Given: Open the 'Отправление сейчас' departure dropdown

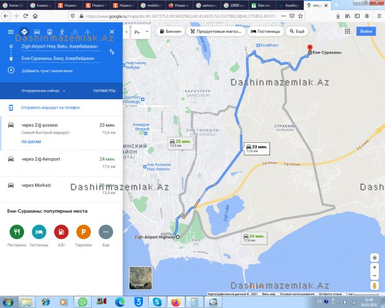Looking at the screenshot, I should point(43,91).
